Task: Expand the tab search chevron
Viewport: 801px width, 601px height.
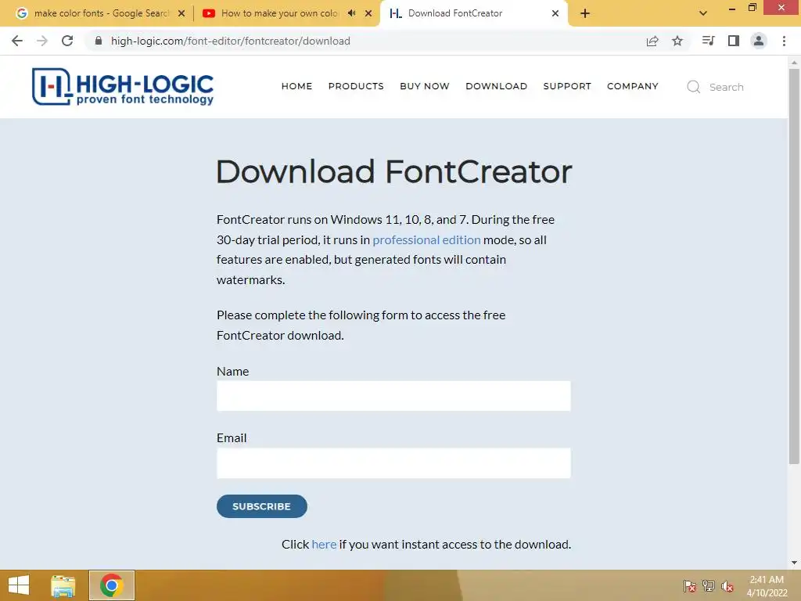Action: point(703,13)
